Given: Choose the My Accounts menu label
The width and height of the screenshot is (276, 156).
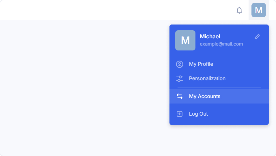Looking at the screenshot, I should point(204,96).
